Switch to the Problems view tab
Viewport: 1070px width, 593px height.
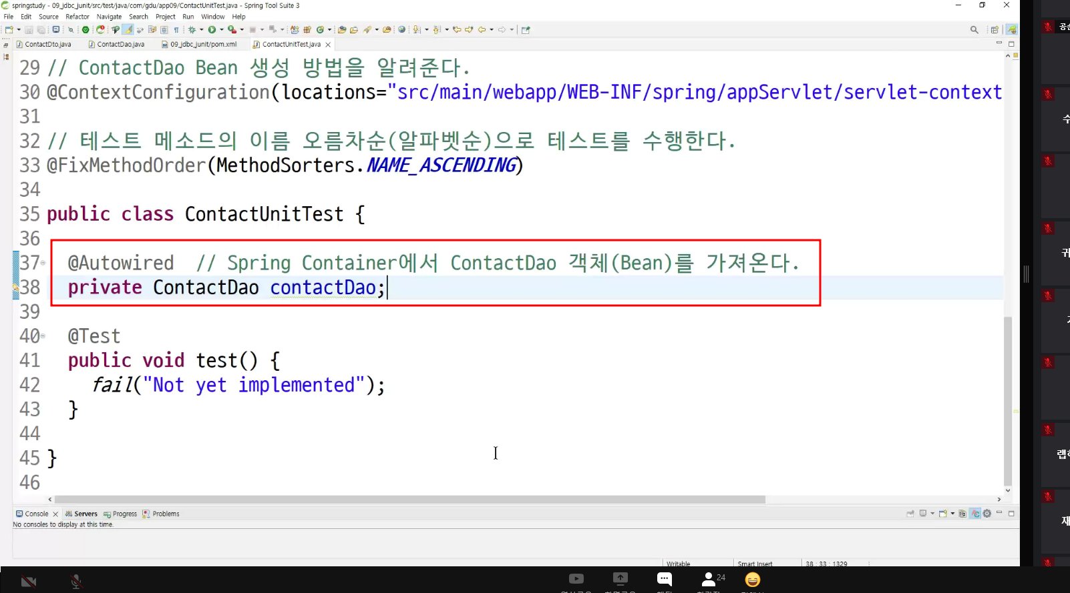pyautogui.click(x=161, y=514)
